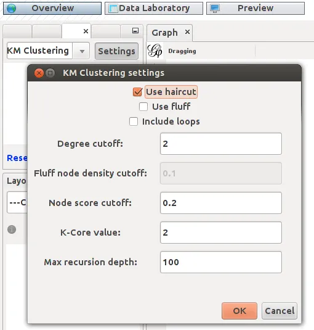Click the gray info icon in Layout panel

12,229
